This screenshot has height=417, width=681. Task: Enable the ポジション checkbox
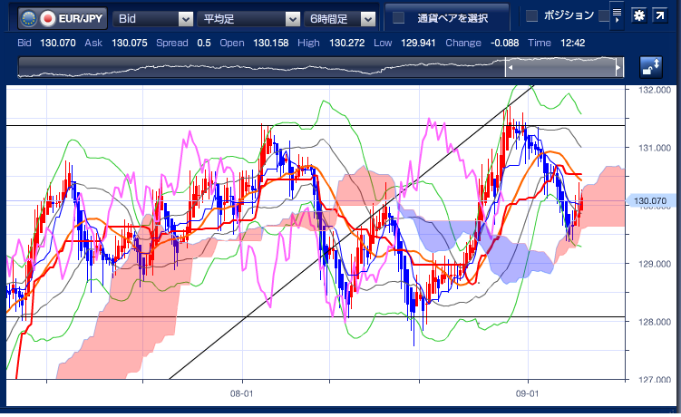tap(531, 16)
